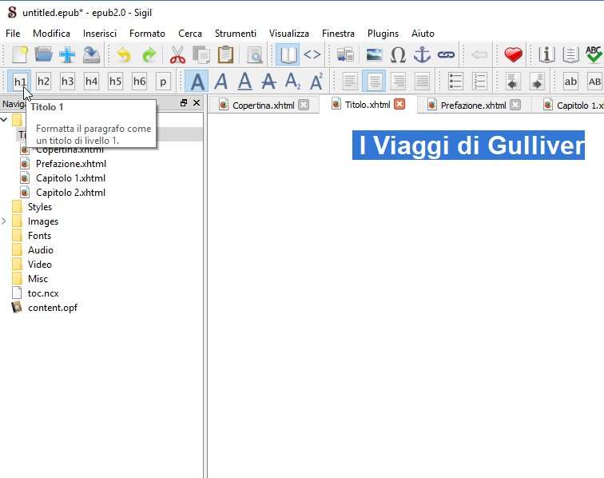Undock the book browser panel
Viewport: 604px width, 478px height.
point(184,103)
